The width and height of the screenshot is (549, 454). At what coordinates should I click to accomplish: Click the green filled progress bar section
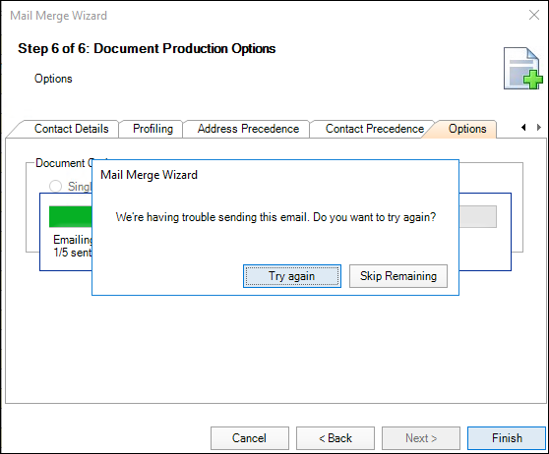(71, 216)
